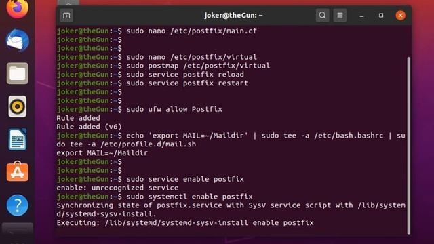Click 'sudo nano /etc/postfix/virtual' command line
The height and width of the screenshot is (244, 434).
click(191, 57)
